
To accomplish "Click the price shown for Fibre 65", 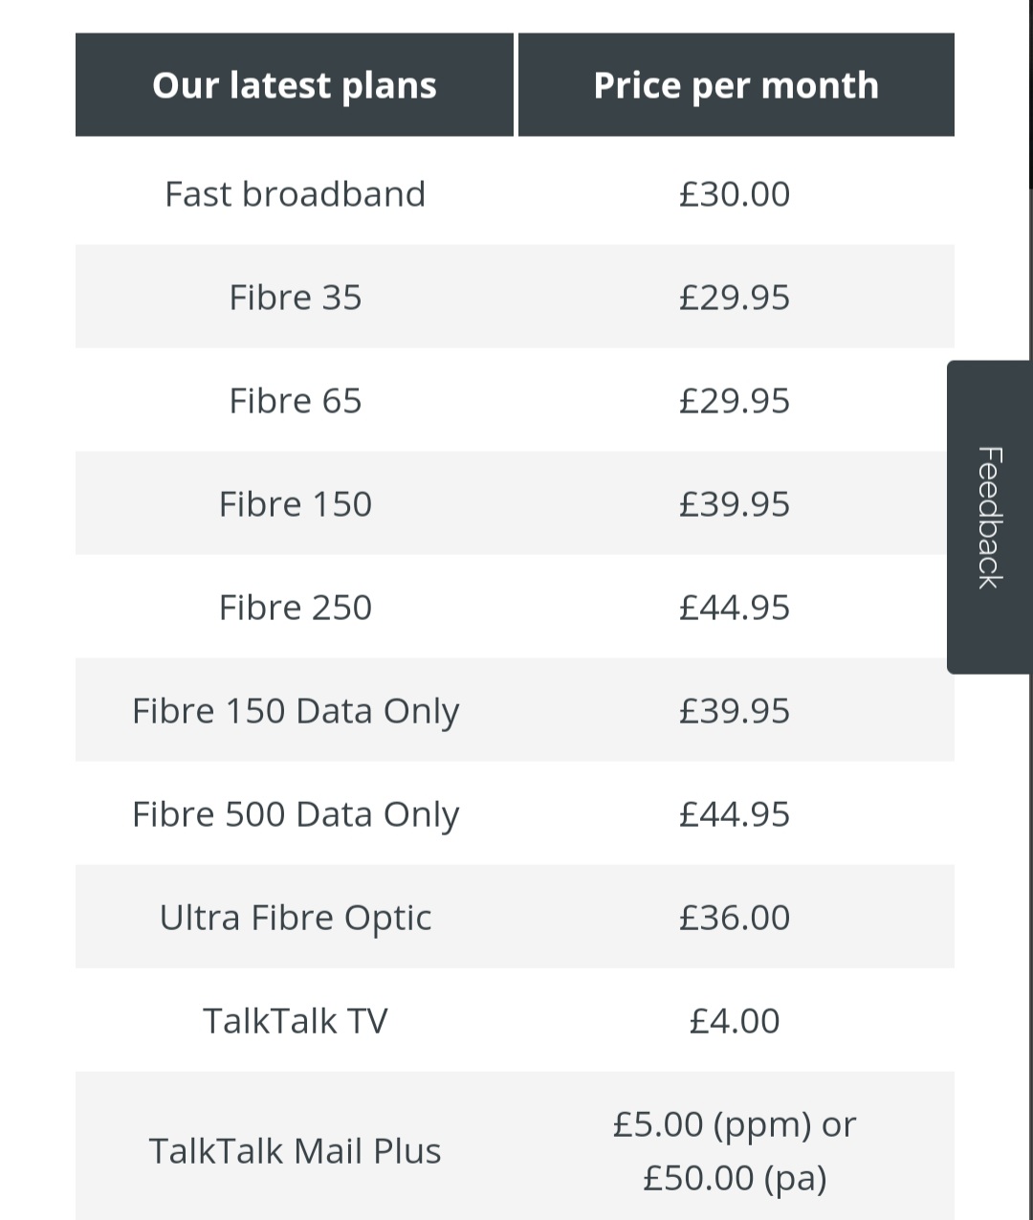I will coord(735,401).
